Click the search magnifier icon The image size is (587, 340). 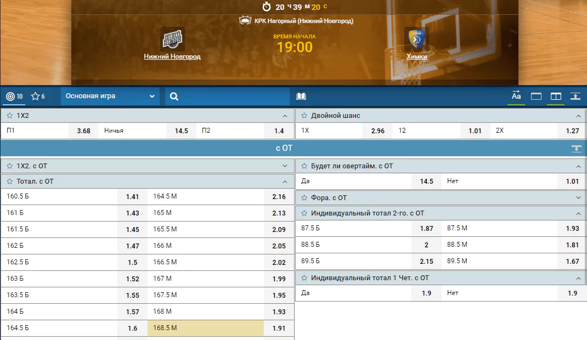pyautogui.click(x=174, y=97)
